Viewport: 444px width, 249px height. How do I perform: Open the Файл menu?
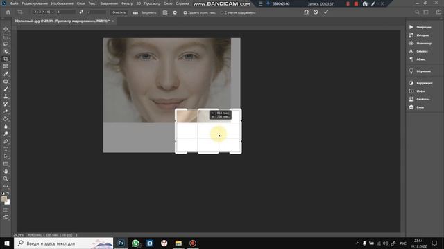click(x=14, y=3)
